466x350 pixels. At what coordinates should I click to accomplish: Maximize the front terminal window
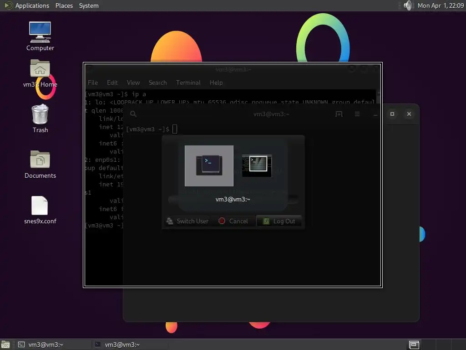click(x=392, y=114)
